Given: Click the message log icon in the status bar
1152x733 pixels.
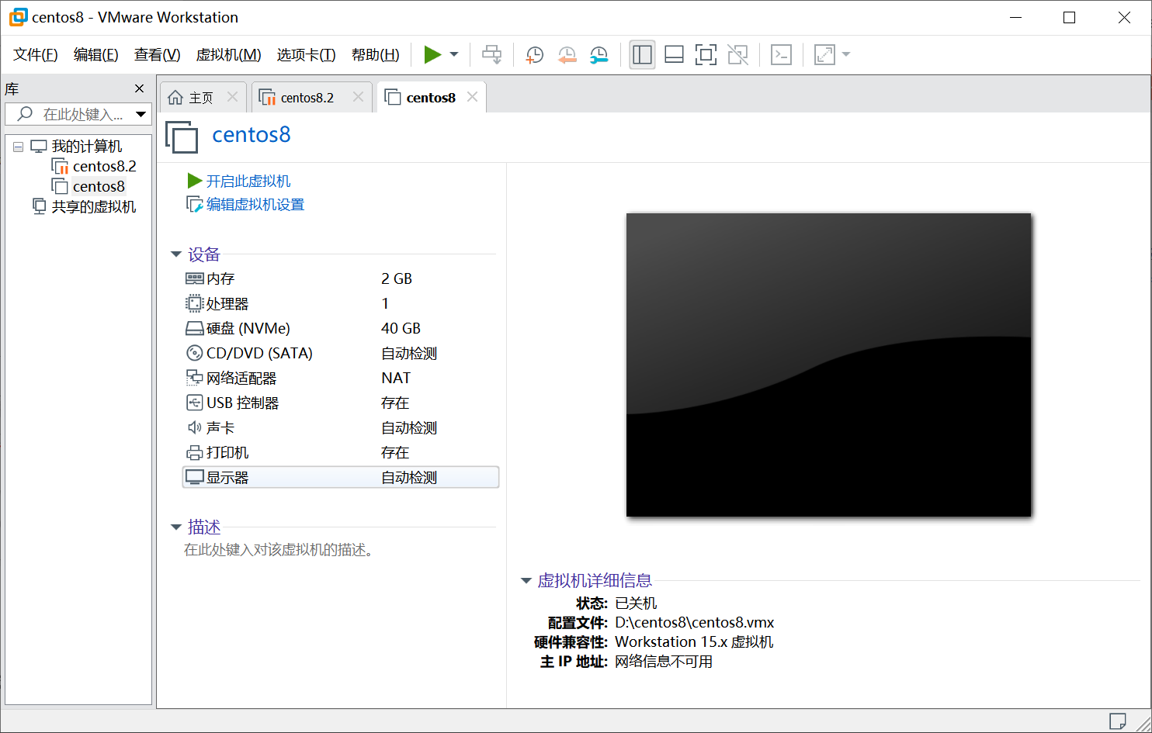Looking at the screenshot, I should [1118, 720].
